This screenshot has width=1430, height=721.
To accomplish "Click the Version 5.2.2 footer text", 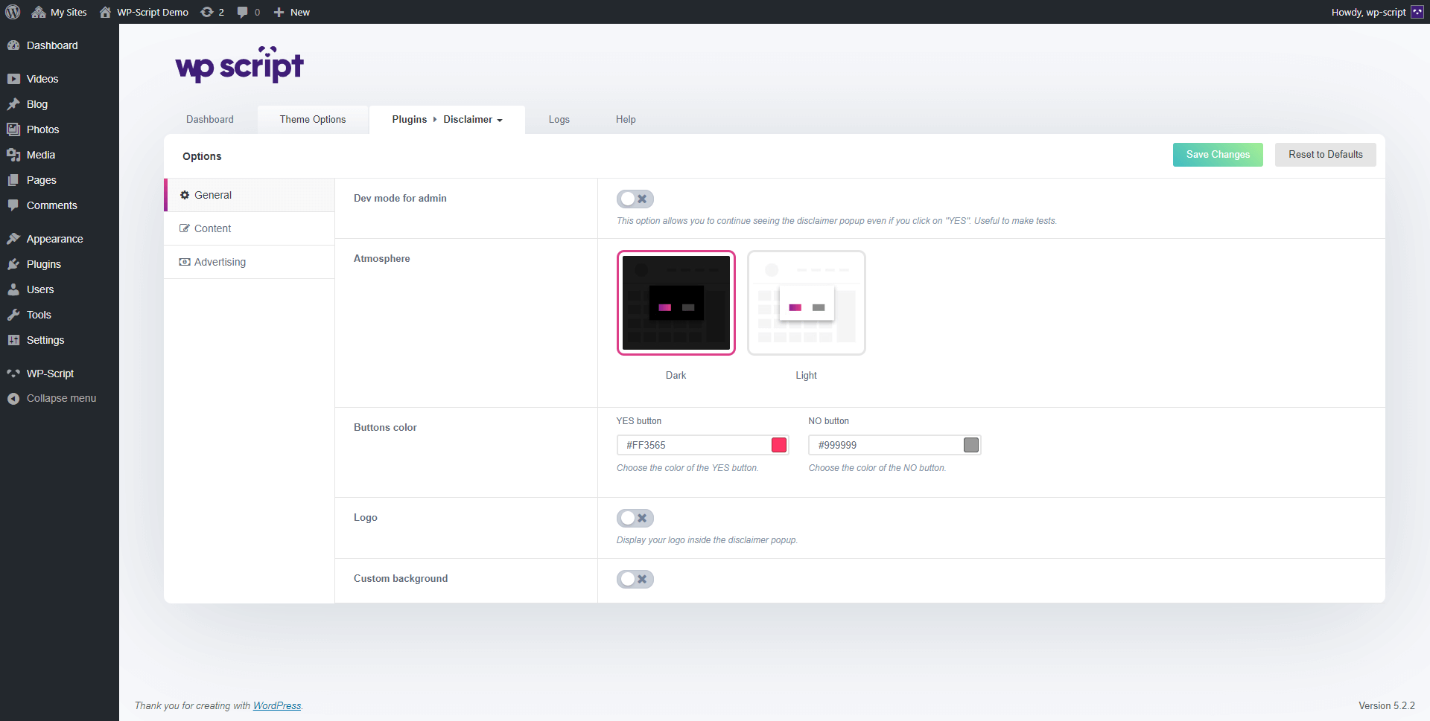I will coord(1386,705).
